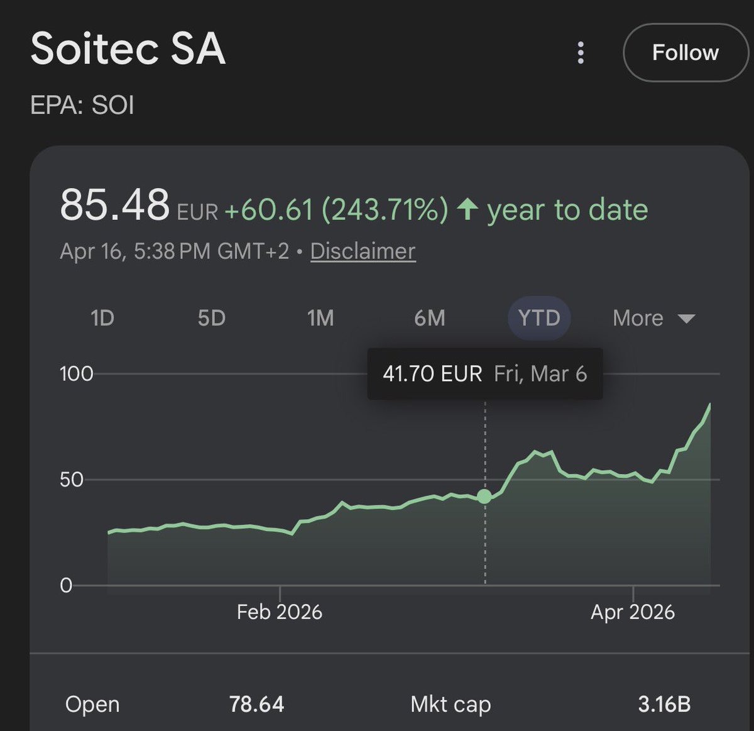The height and width of the screenshot is (731, 754).
Task: Click the +60.61 (243.71%) change figure
Action: coord(336,209)
